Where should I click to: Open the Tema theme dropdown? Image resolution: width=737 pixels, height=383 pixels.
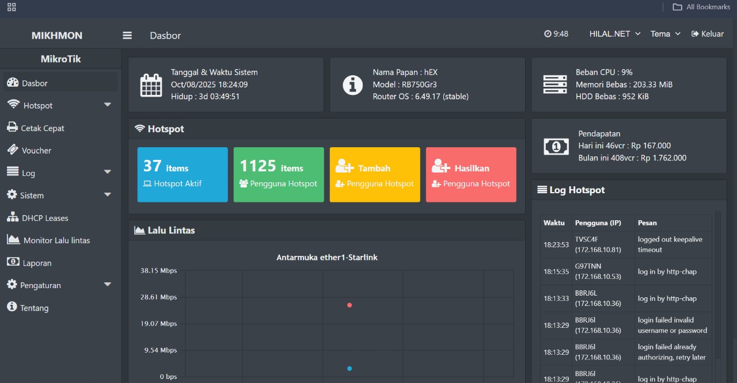665,34
